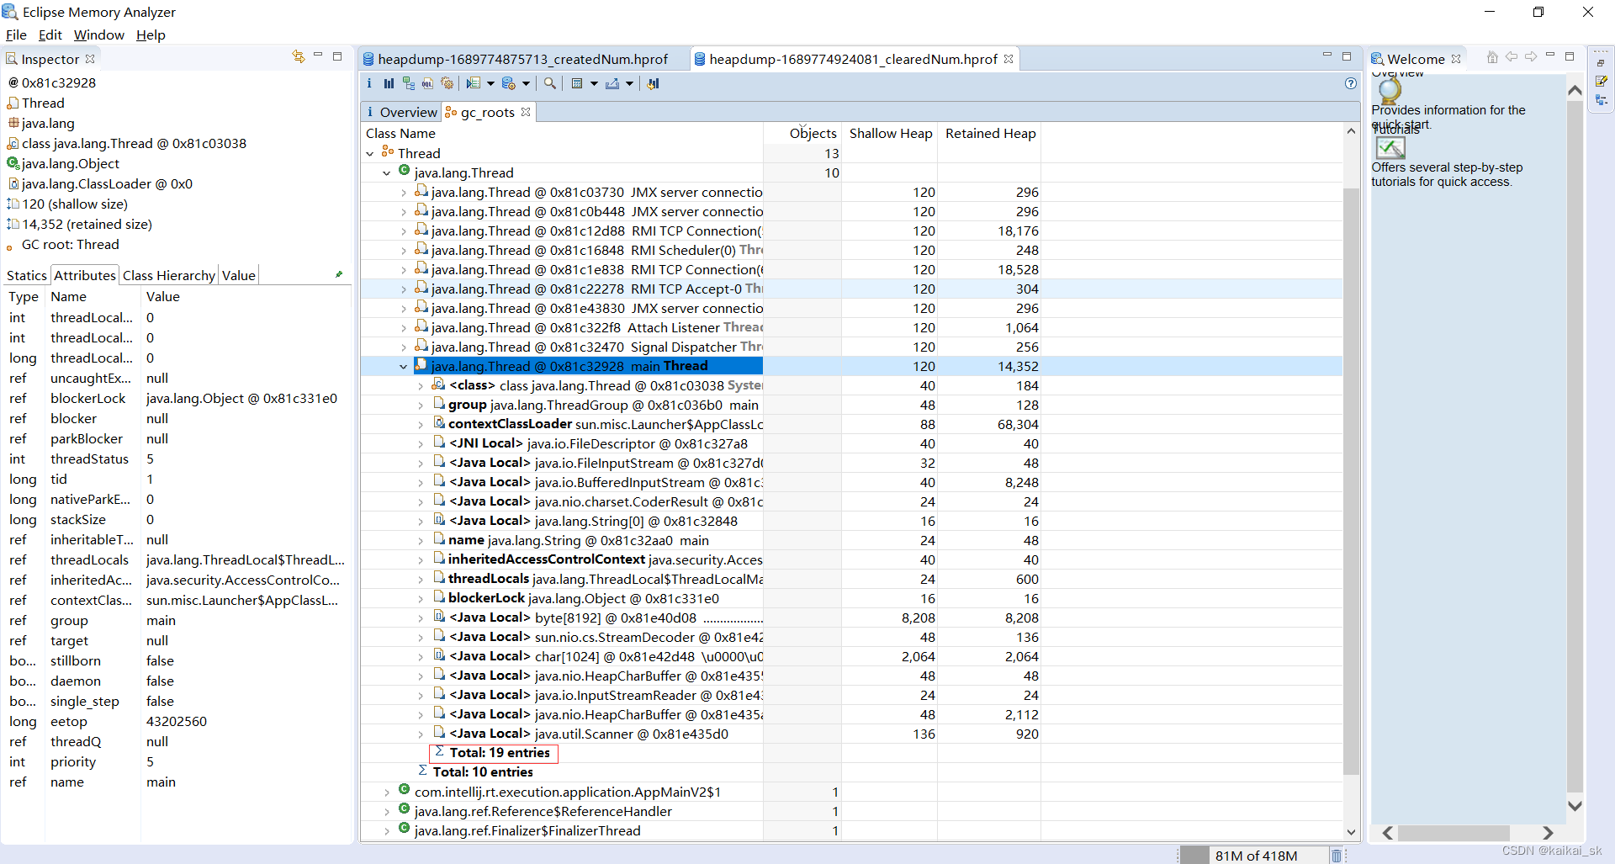Viewport: 1615px width, 864px height.
Task: Click the Group result calculator icon
Action: (577, 83)
